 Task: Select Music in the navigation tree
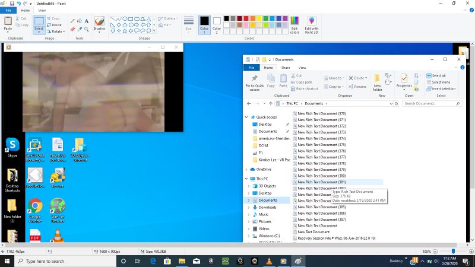pos(263,215)
